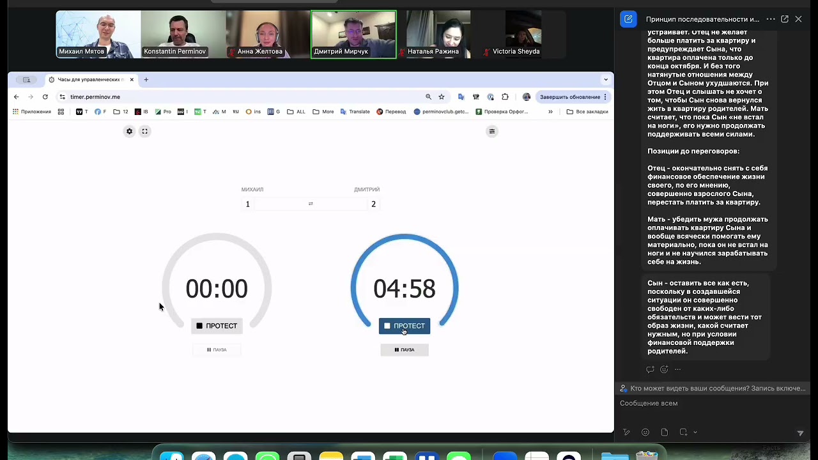Select Дмитрий Мирчук video thumbnail
This screenshot has height=460, width=818.
353,34
